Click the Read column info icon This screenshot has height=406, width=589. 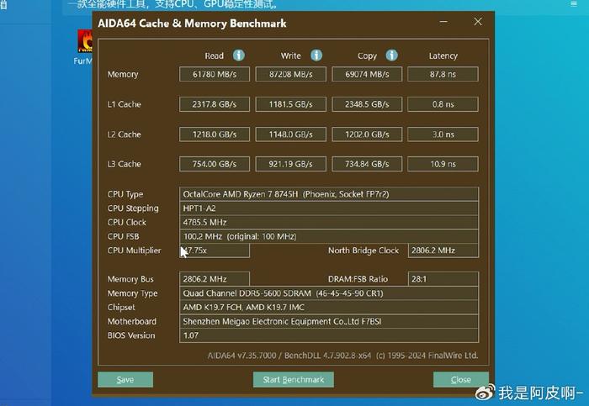(238, 55)
